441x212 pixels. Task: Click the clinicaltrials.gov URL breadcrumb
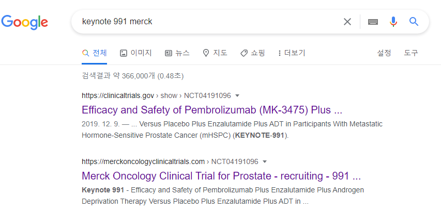pyautogui.click(x=156, y=95)
